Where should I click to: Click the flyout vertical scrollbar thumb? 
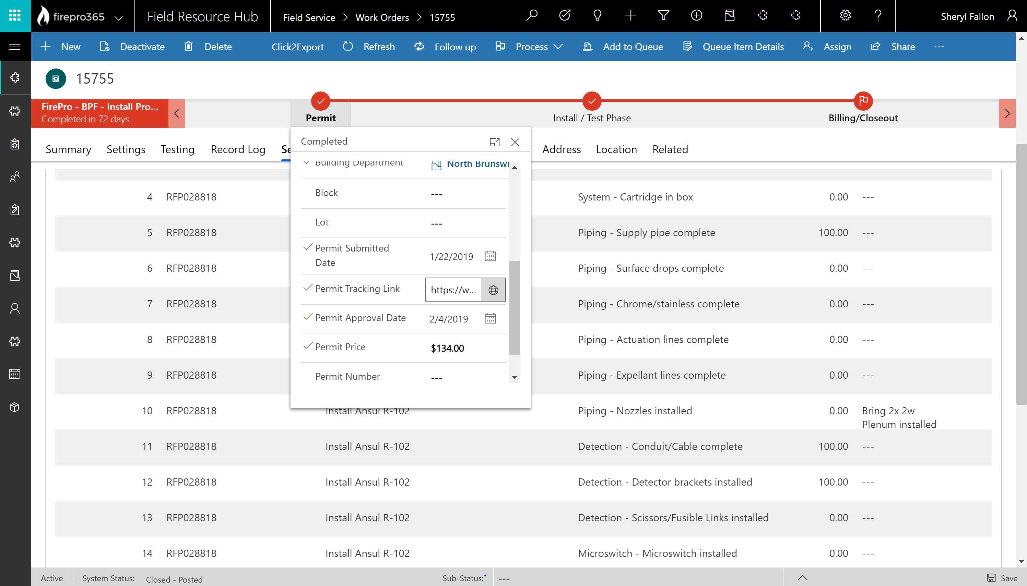[x=514, y=308]
